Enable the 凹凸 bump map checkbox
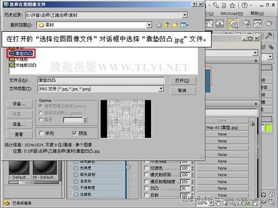278x208 pixels. coord(146,188)
